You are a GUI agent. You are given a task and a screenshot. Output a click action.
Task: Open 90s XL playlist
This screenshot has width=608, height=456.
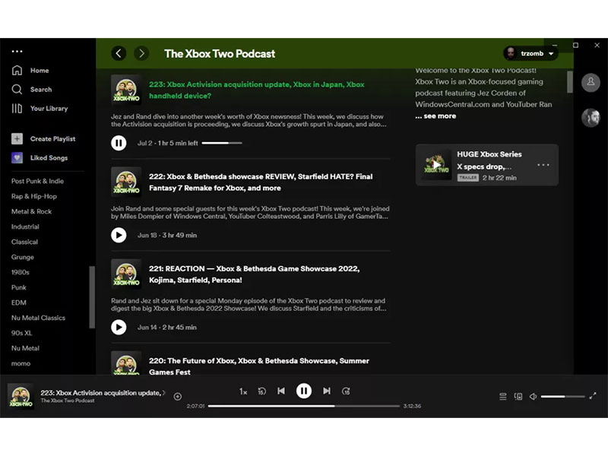pos(22,333)
